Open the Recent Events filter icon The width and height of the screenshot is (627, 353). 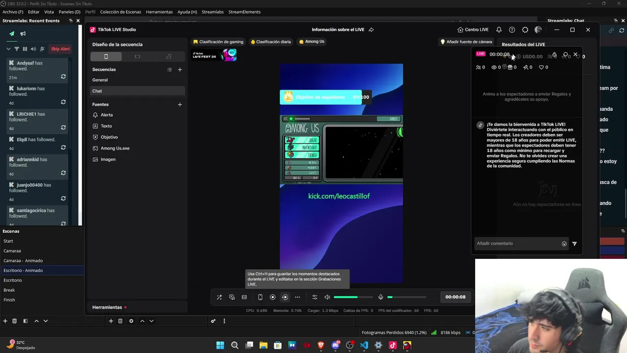pyautogui.click(x=17, y=49)
